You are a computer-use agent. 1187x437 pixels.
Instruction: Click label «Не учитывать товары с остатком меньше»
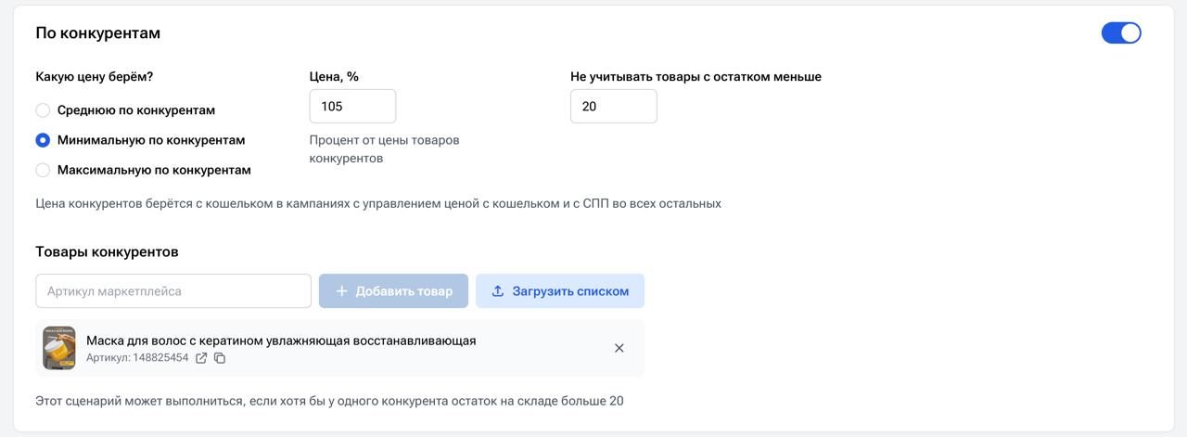point(696,77)
